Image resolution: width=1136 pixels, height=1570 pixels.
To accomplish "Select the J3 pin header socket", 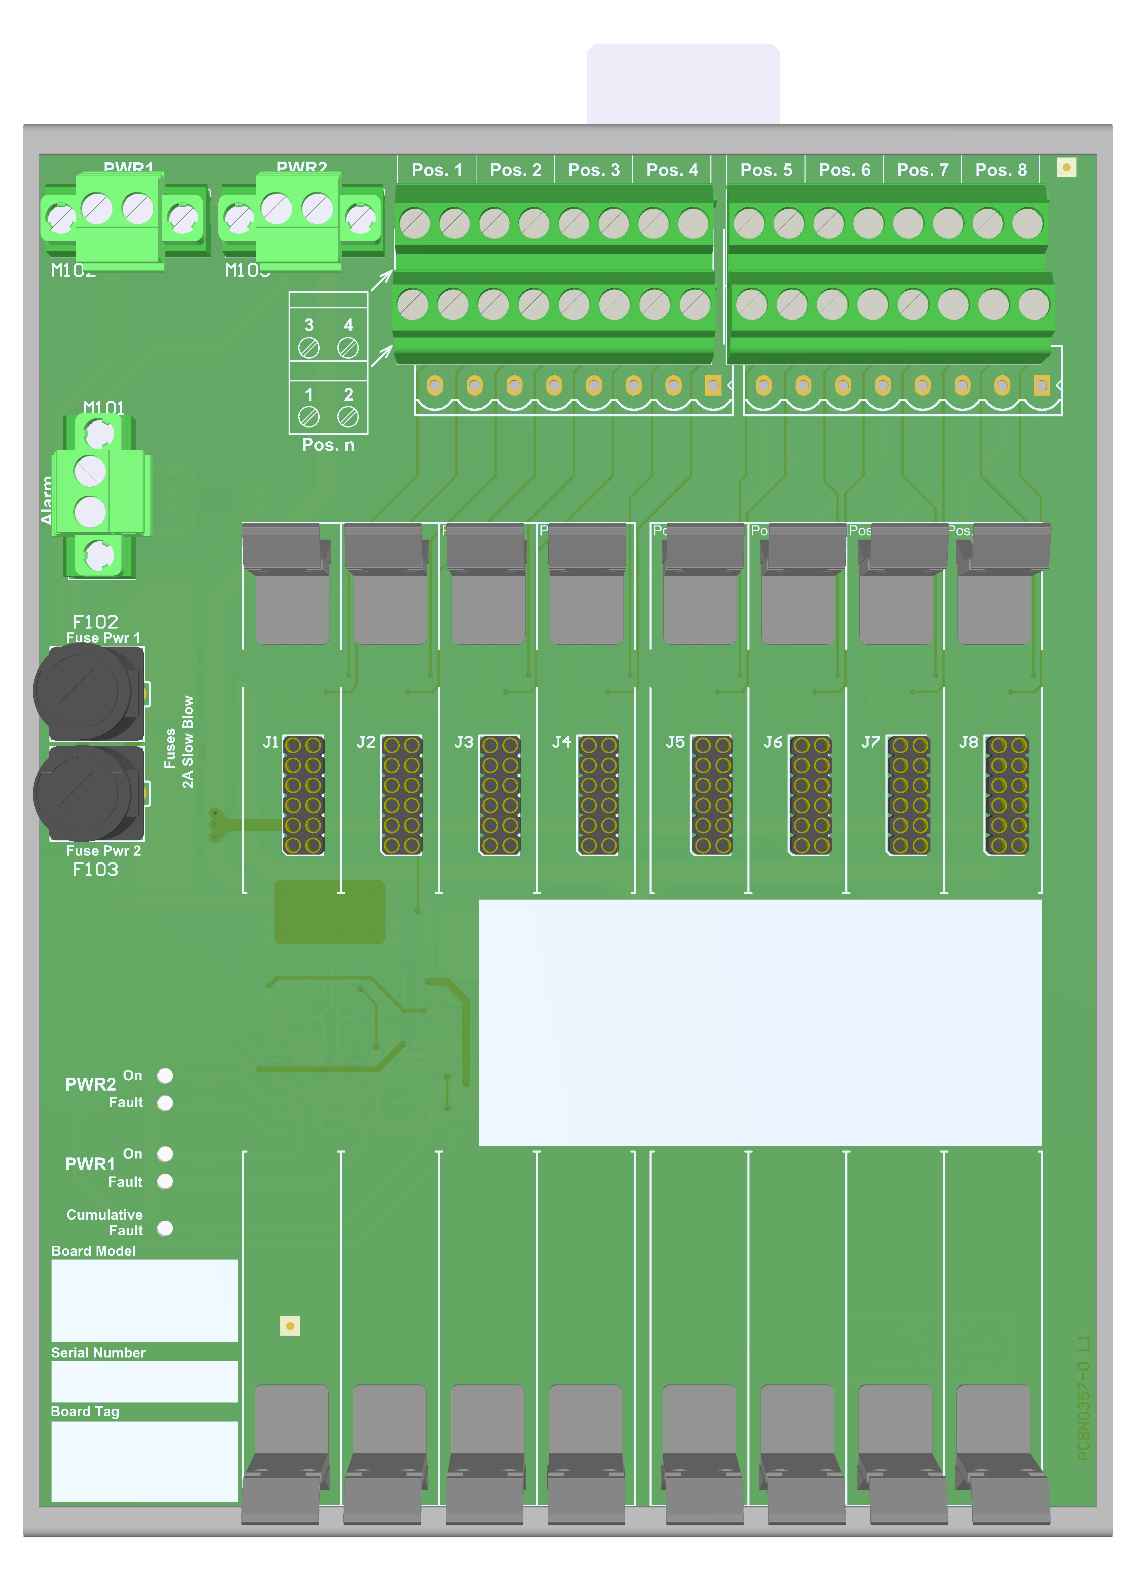I will [x=500, y=795].
